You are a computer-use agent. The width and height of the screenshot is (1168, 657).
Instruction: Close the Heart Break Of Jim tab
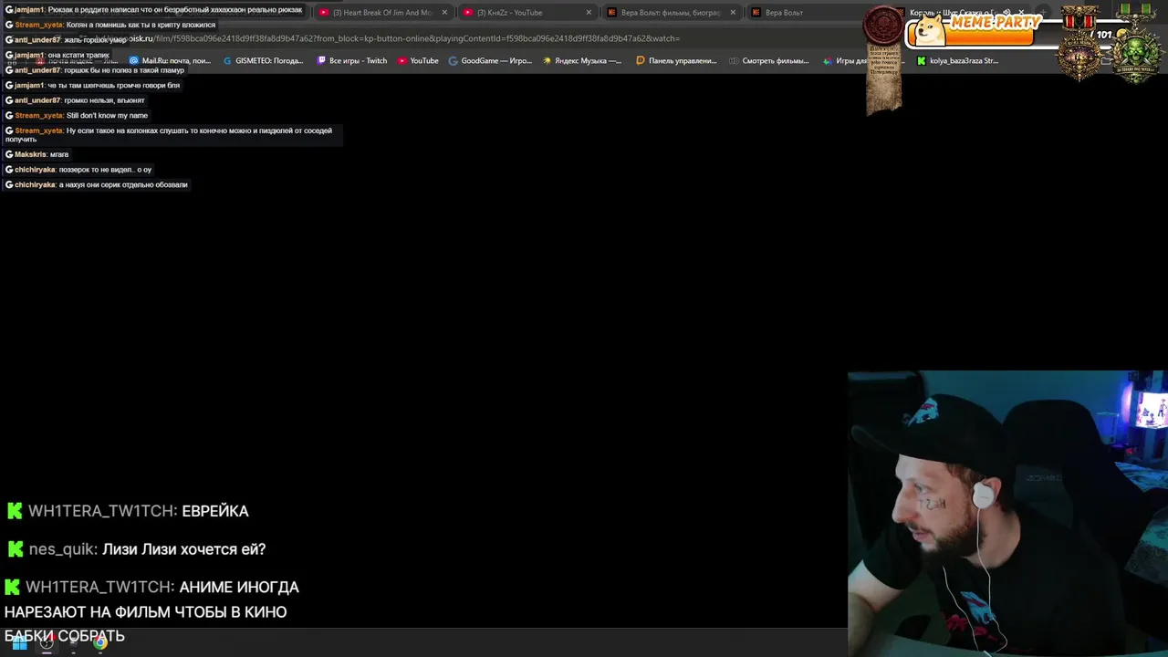click(444, 13)
